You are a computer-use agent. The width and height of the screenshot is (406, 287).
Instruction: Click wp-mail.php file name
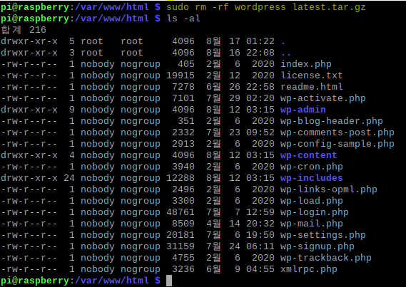[312, 224]
